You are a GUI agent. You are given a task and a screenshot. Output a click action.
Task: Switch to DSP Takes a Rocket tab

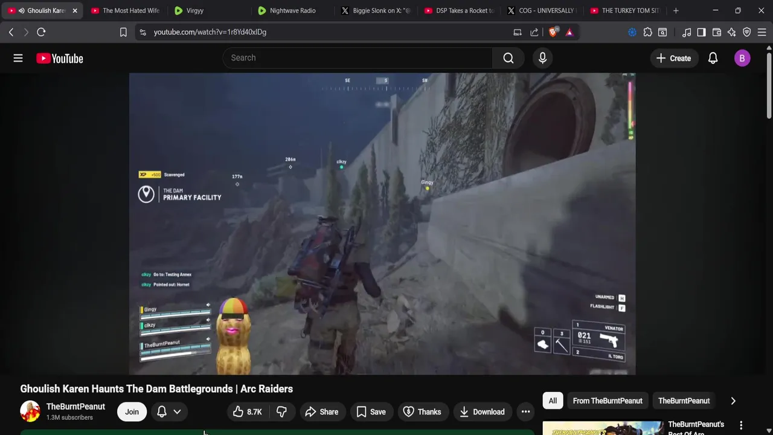458,10
